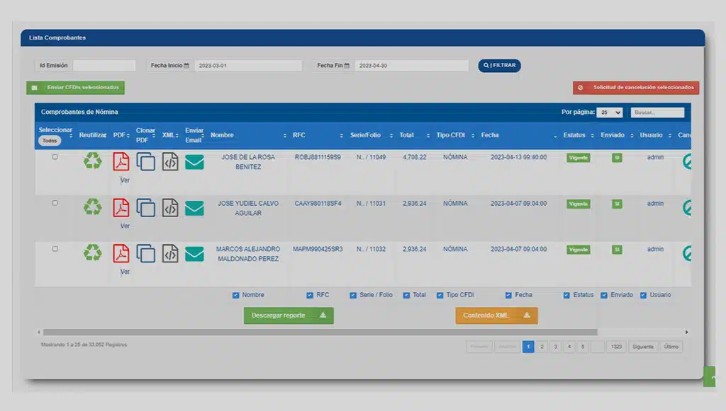
Task: Open the Por página dropdown
Action: point(610,112)
